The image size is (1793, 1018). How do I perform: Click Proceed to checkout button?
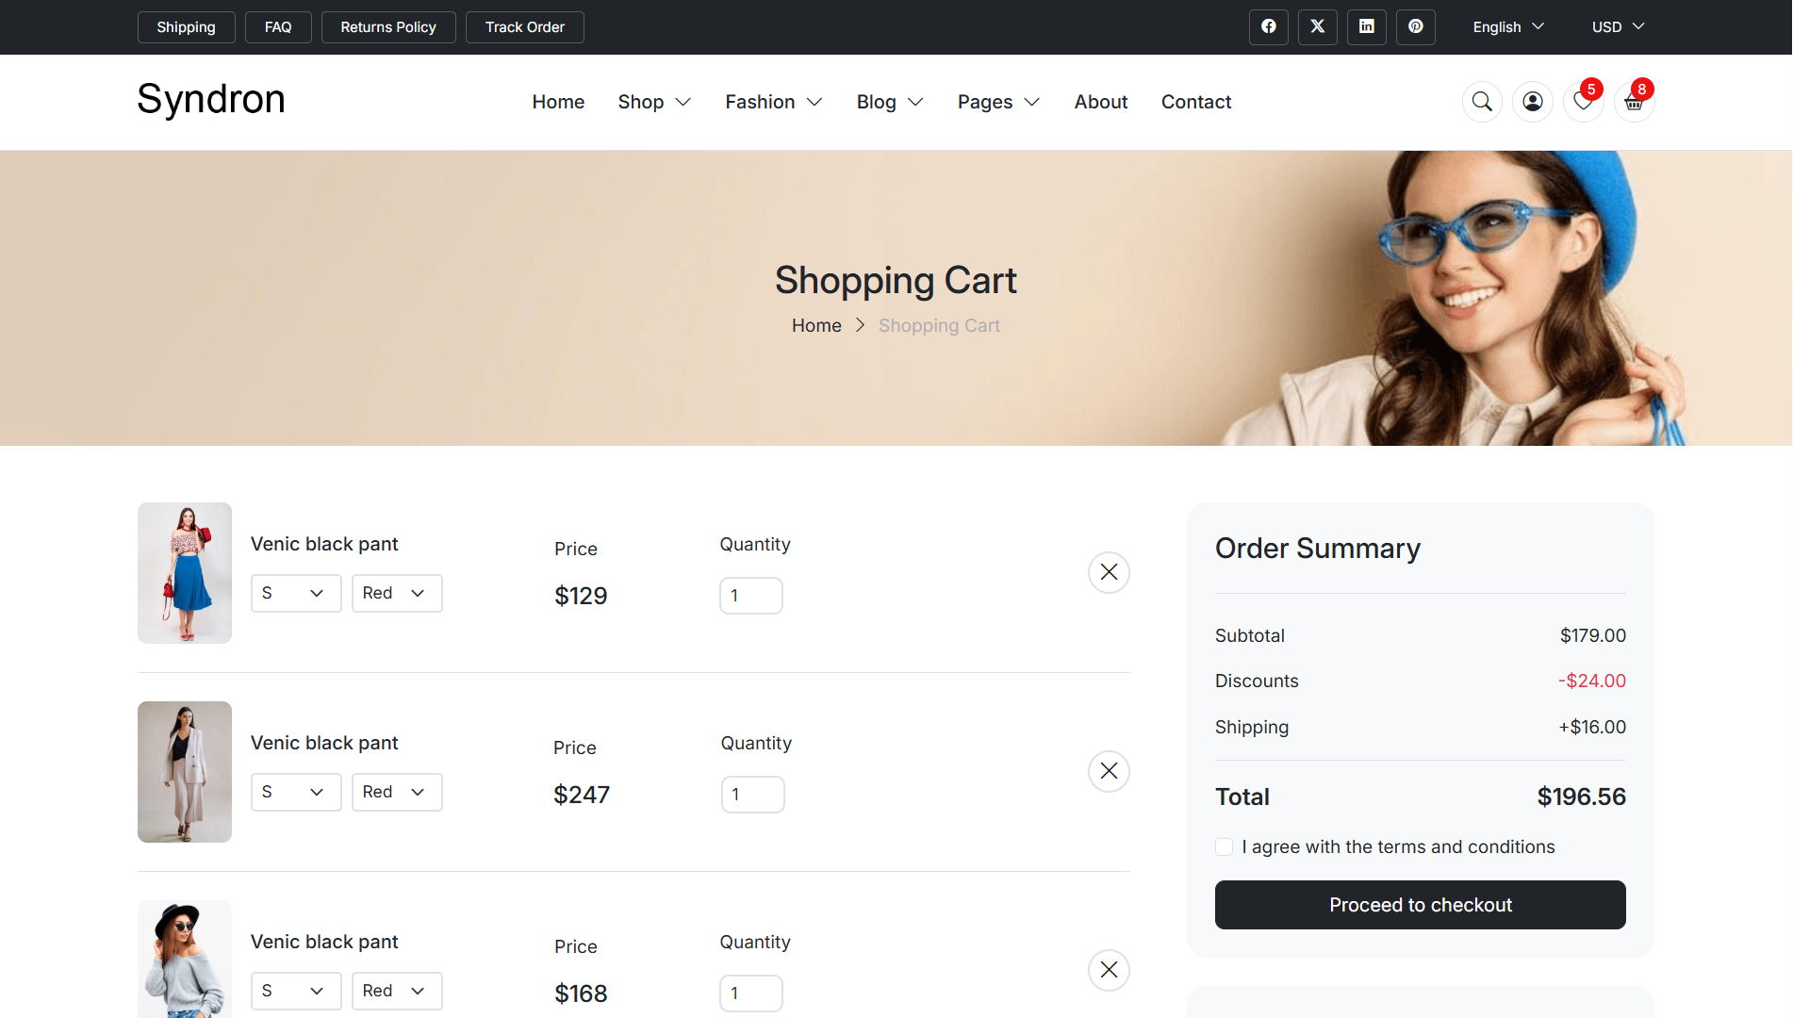click(x=1421, y=905)
